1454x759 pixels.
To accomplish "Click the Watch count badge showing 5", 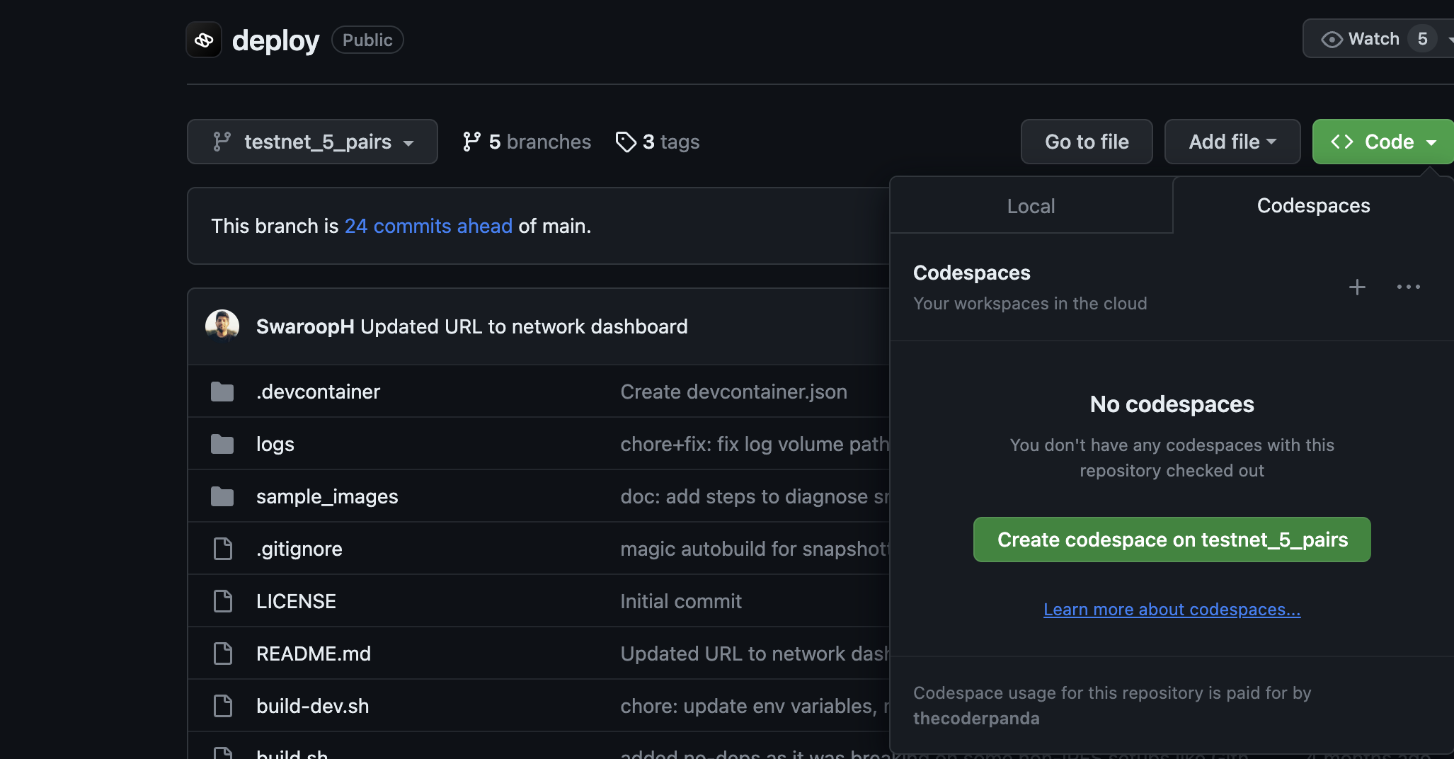I will [x=1422, y=39].
